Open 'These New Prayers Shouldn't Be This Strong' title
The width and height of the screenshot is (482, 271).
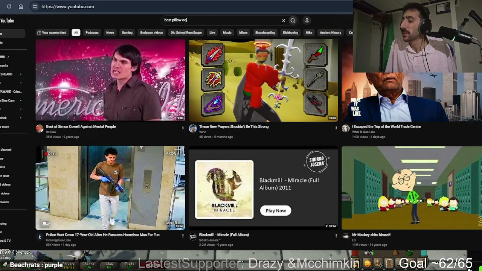point(234,126)
